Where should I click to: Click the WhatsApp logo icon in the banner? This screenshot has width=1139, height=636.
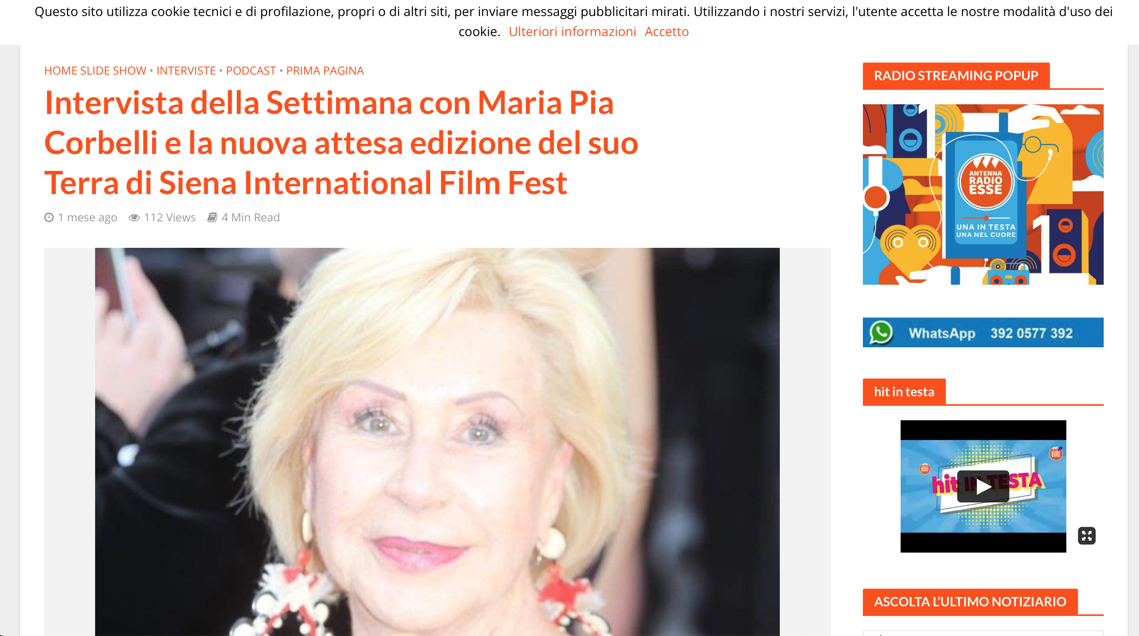point(881,332)
